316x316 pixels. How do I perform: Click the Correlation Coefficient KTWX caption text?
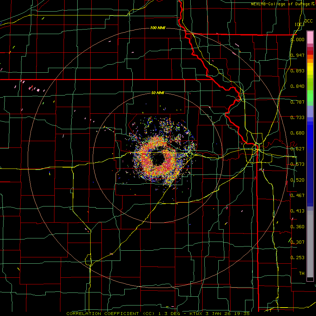tap(158, 314)
